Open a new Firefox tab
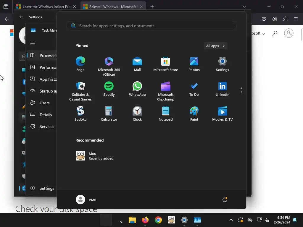Viewport: 303px width, 227px height. click(152, 7)
